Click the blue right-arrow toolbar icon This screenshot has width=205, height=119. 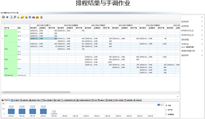(x=7, y=17)
